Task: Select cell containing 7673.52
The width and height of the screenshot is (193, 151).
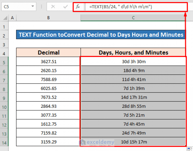Action: (x=49, y=97)
